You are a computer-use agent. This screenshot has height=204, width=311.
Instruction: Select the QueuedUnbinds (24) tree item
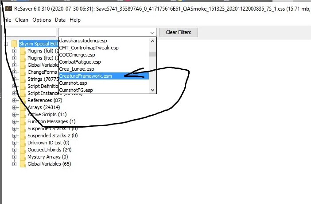[49, 150]
